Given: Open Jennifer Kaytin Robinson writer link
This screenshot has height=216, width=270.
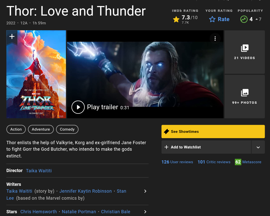Looking at the screenshot, I should click(85, 191).
